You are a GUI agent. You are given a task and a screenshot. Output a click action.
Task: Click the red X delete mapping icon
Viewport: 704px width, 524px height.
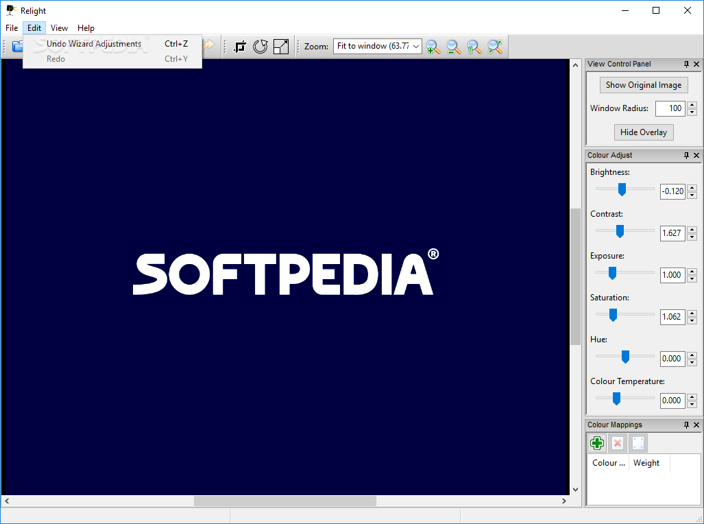pos(618,443)
